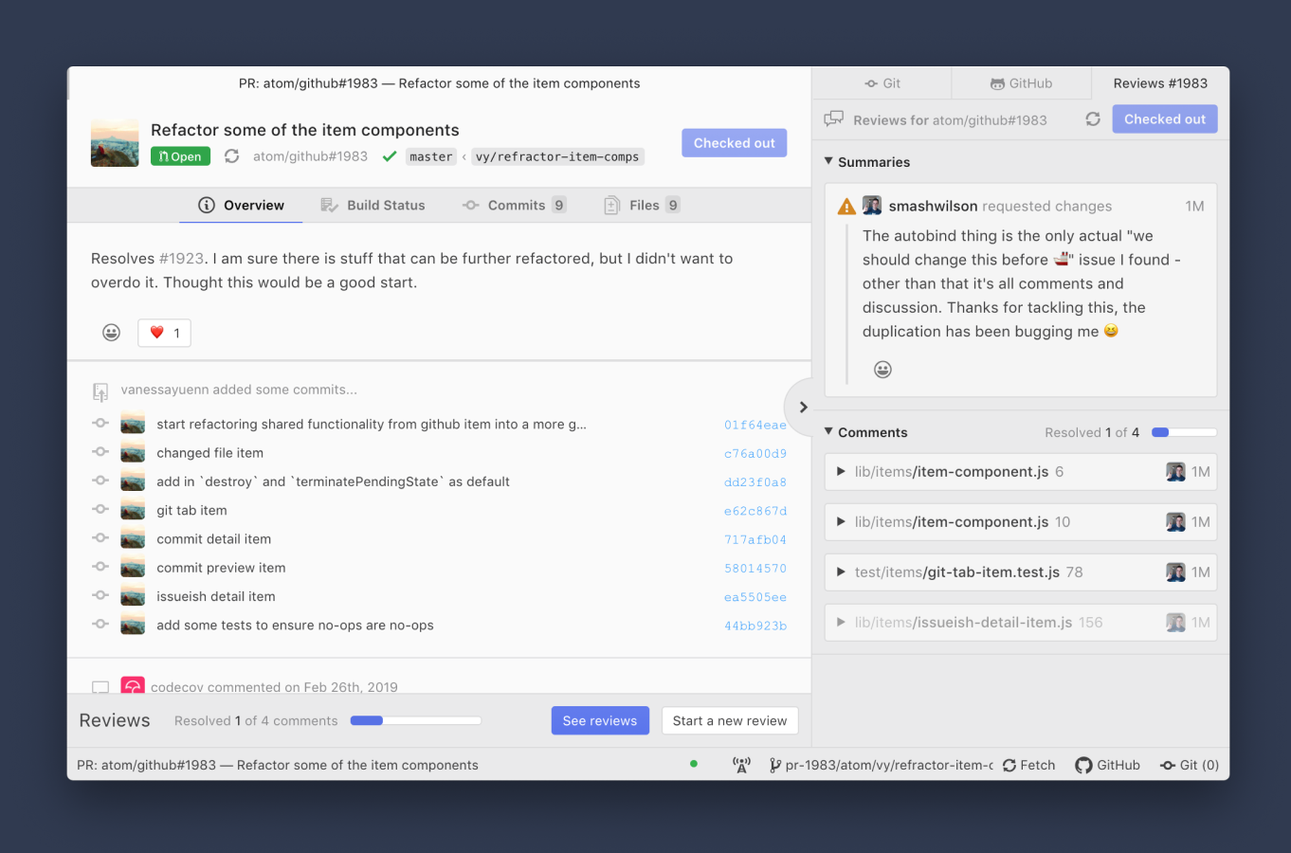Expand the issueish-detail-item.js comment thread
This screenshot has height=853, width=1291.
pos(841,623)
